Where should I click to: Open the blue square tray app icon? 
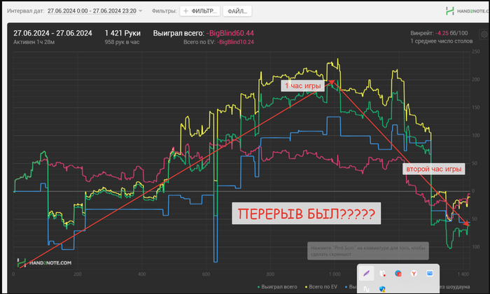[x=430, y=274]
